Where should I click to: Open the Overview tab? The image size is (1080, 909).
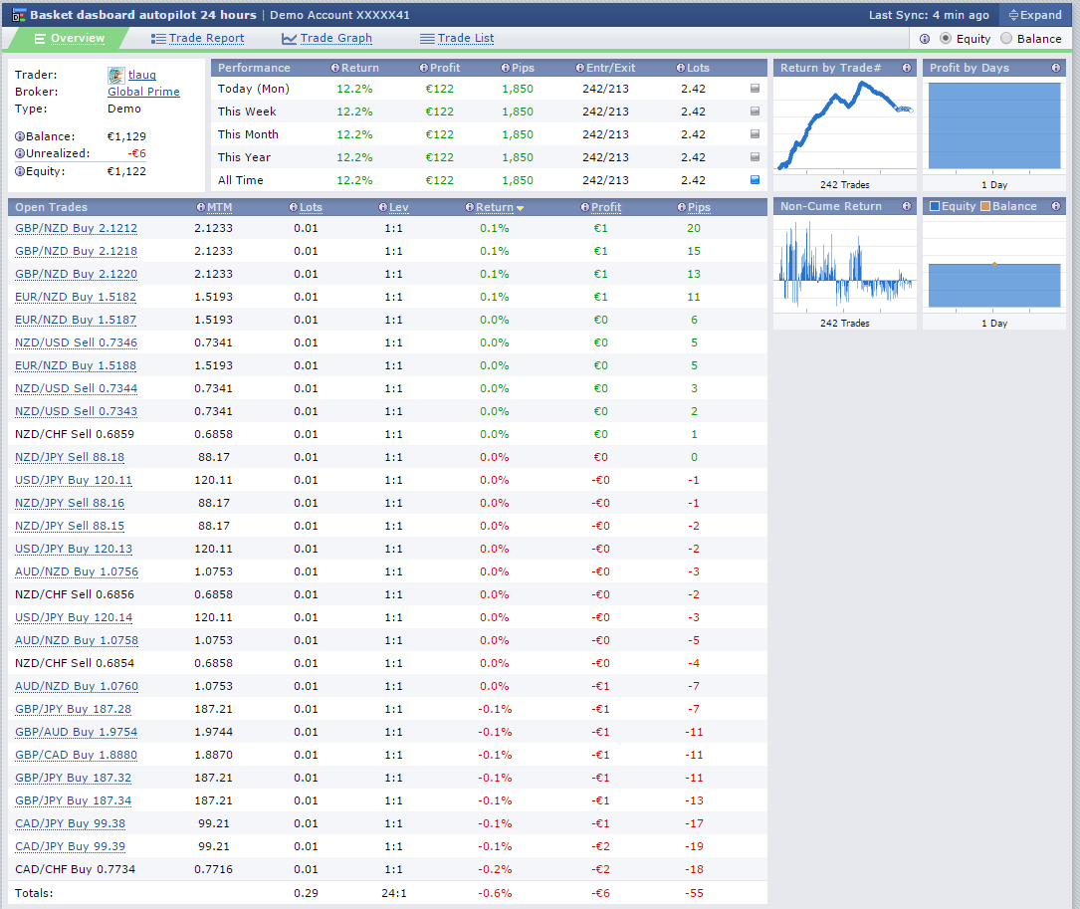click(x=70, y=39)
